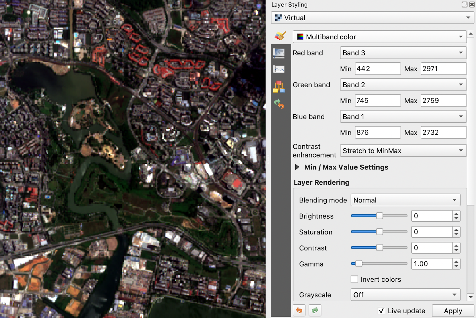The width and height of the screenshot is (476, 318).
Task: Expand Min / Max Value Settings section
Action: tap(297, 167)
